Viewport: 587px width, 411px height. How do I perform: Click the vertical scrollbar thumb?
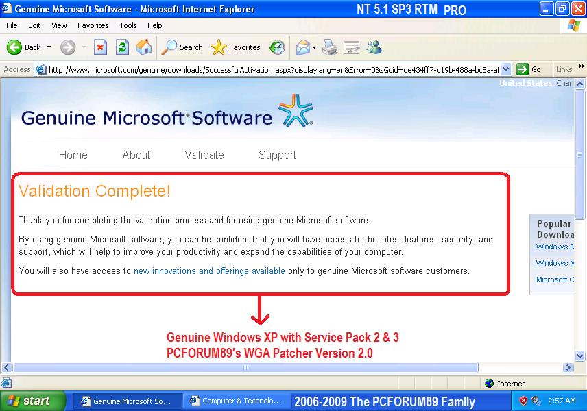click(x=580, y=154)
